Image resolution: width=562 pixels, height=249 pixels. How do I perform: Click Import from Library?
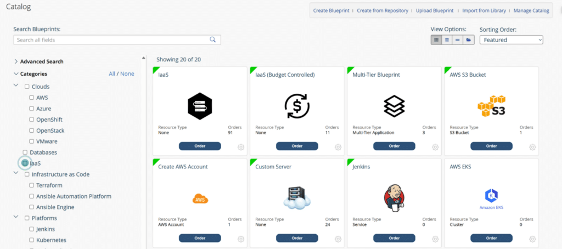pos(484,11)
